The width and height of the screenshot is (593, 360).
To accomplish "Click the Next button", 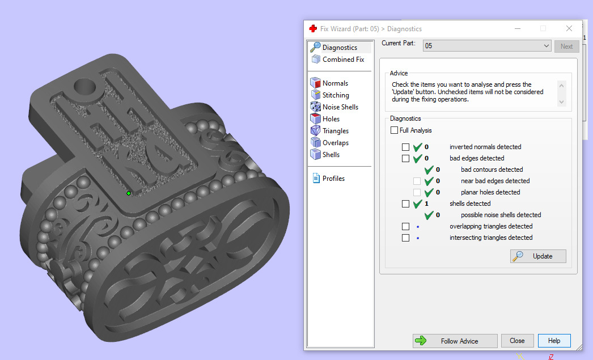I will click(566, 46).
